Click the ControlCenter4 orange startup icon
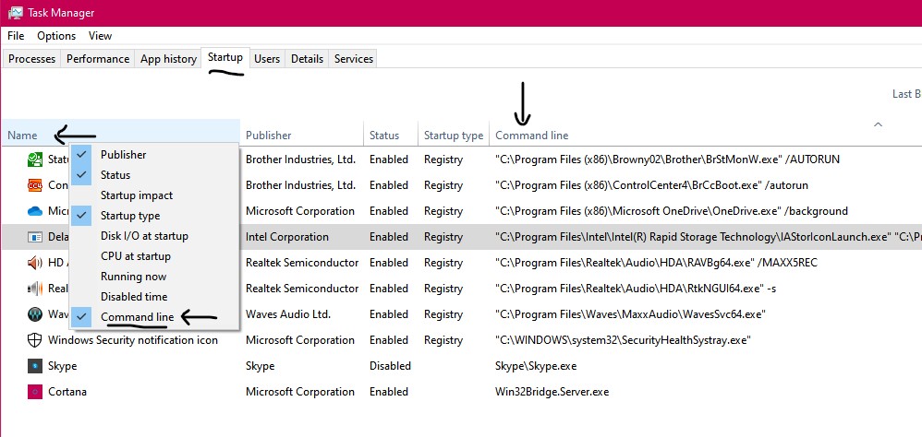 [x=35, y=185]
